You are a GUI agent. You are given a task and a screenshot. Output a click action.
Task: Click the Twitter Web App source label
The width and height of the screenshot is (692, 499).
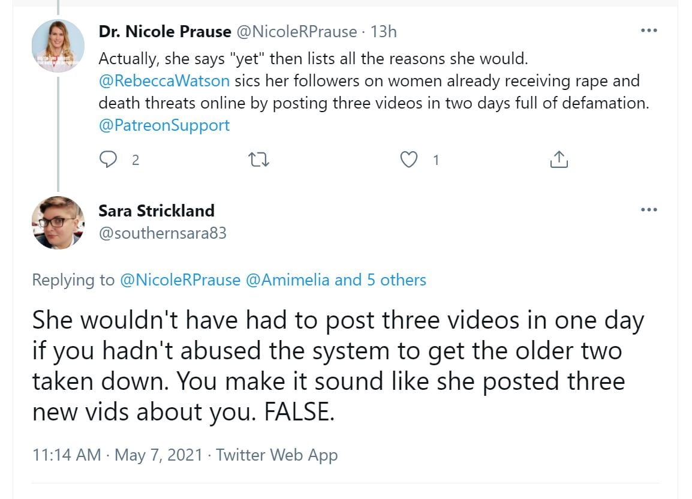coord(277,455)
